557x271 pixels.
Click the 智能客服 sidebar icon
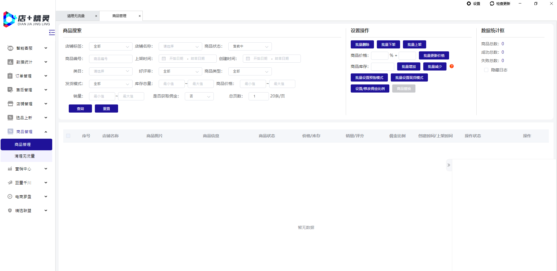(10, 48)
